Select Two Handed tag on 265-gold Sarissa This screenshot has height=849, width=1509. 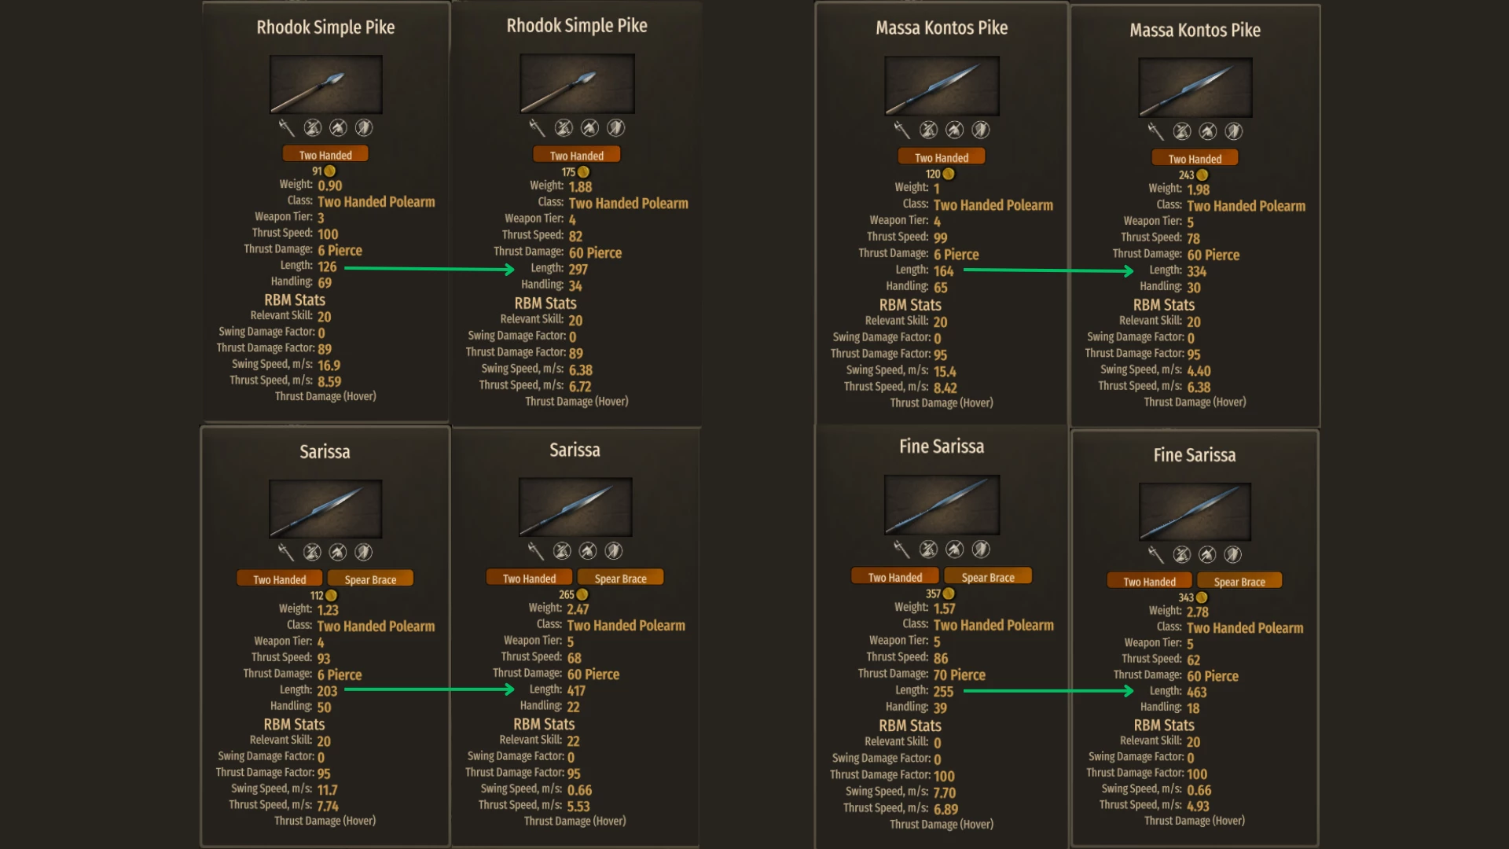529,579
